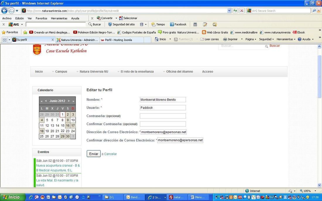Select day 16 in the calendar
The width and height of the screenshot is (322, 201).
click(68, 125)
